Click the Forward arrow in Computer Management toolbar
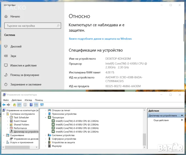 [x=8, y=105]
